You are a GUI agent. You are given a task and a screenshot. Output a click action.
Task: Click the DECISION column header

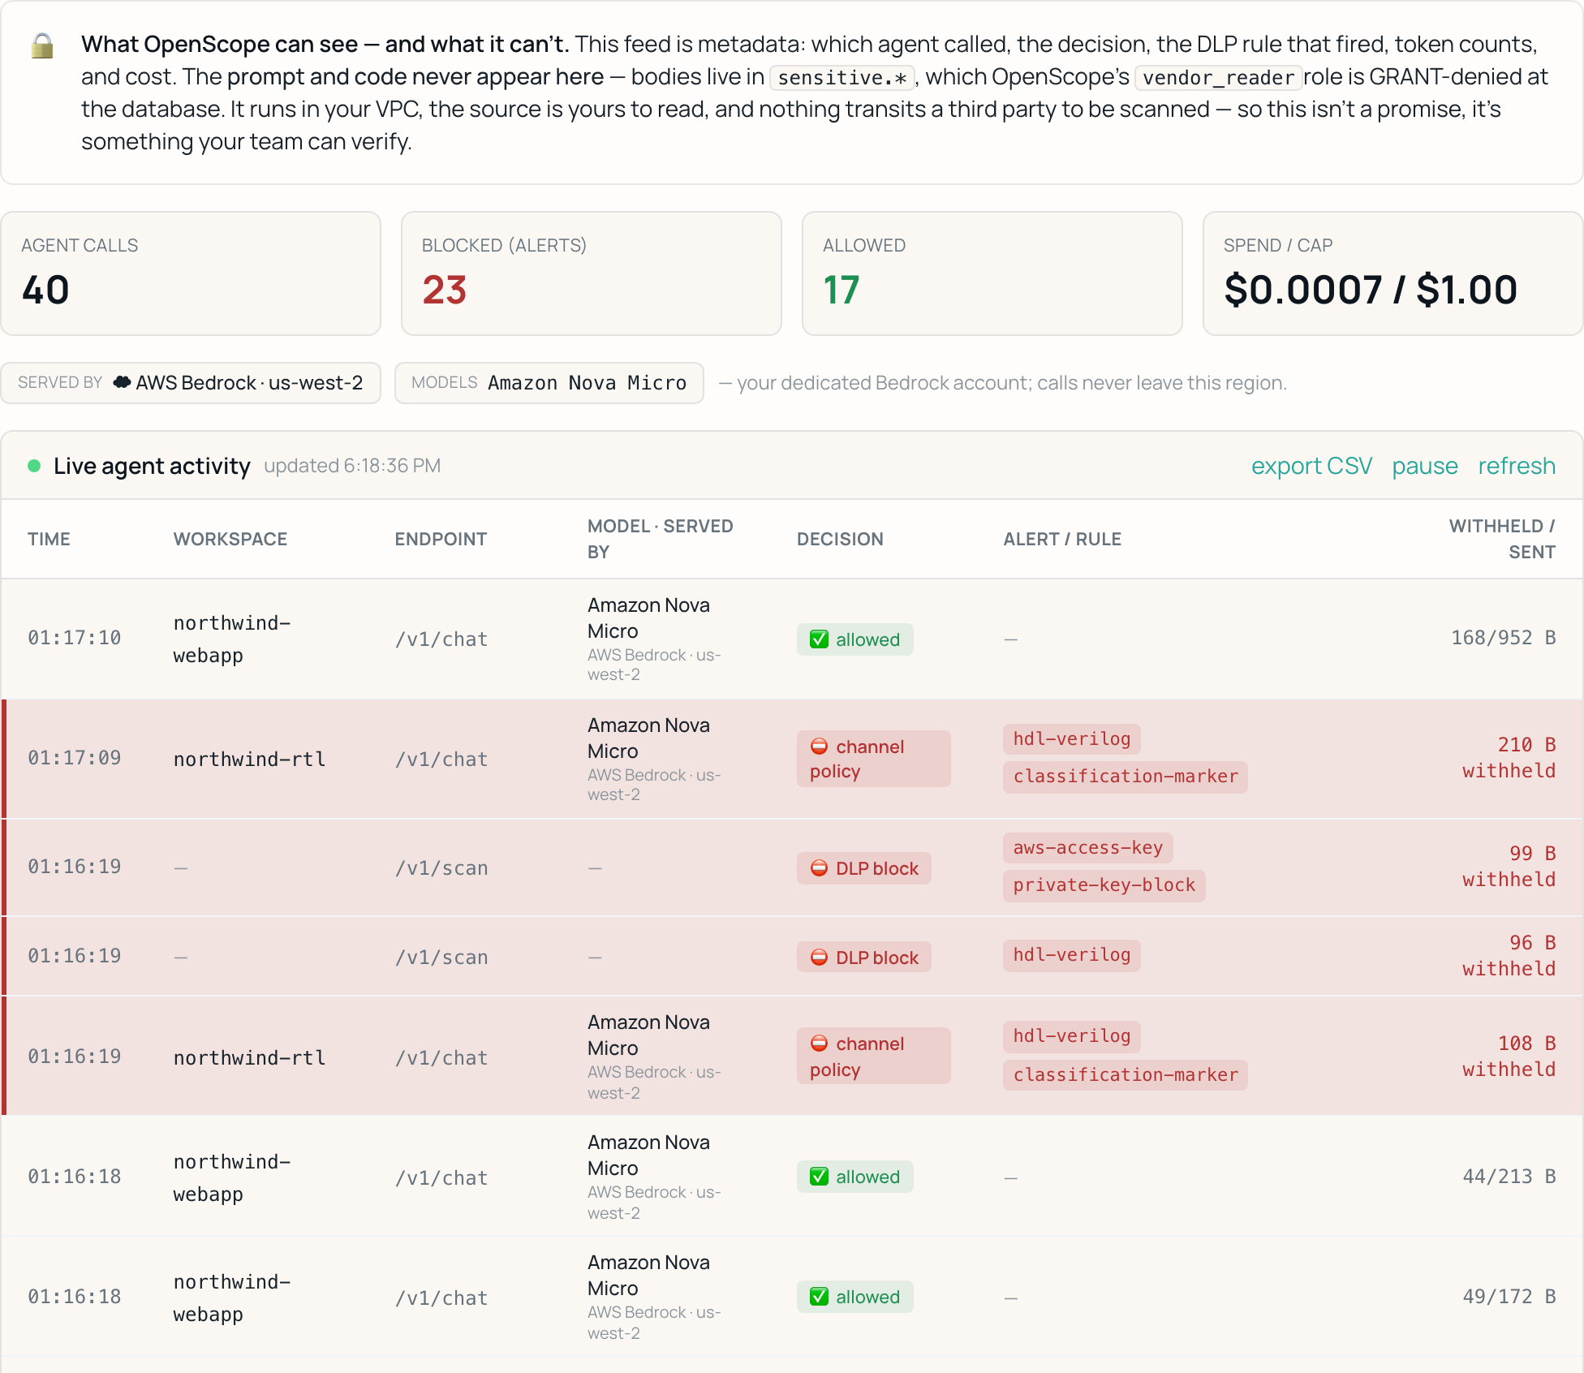click(x=840, y=539)
